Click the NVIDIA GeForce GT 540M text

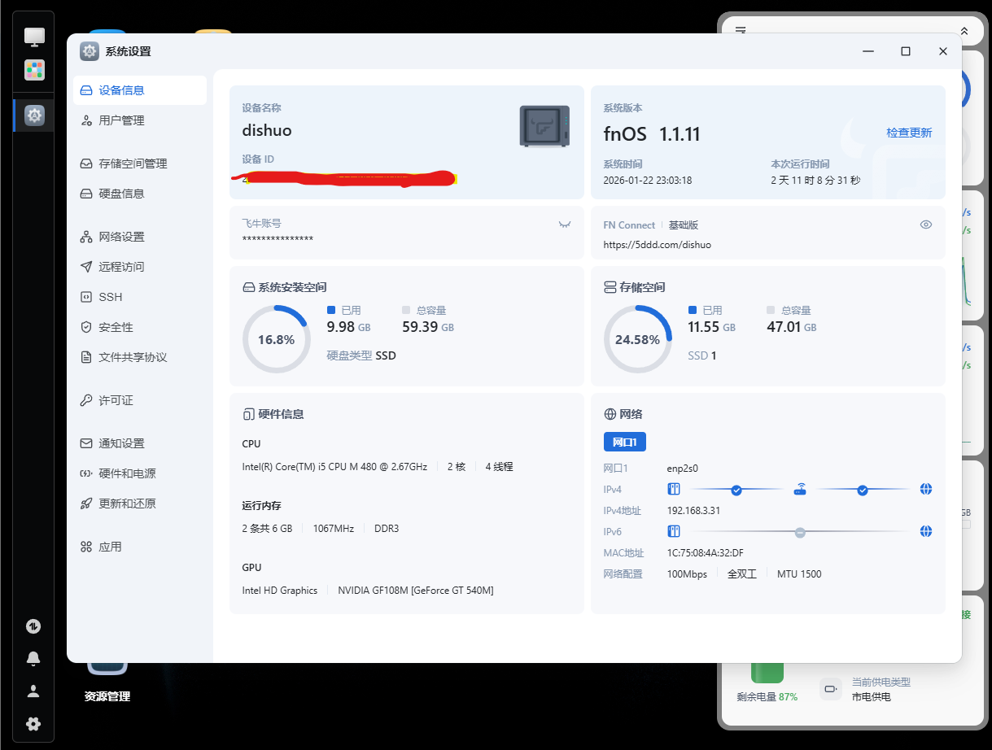416,591
